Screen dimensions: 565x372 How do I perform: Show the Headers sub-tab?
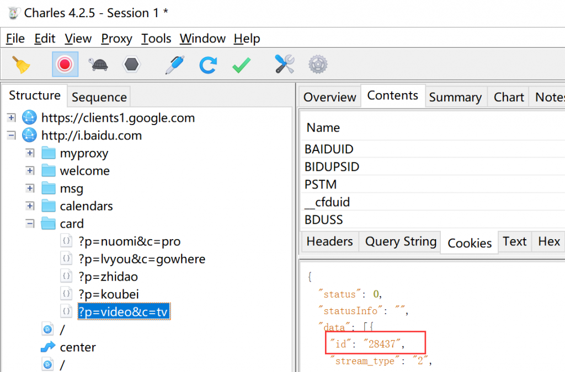(330, 241)
